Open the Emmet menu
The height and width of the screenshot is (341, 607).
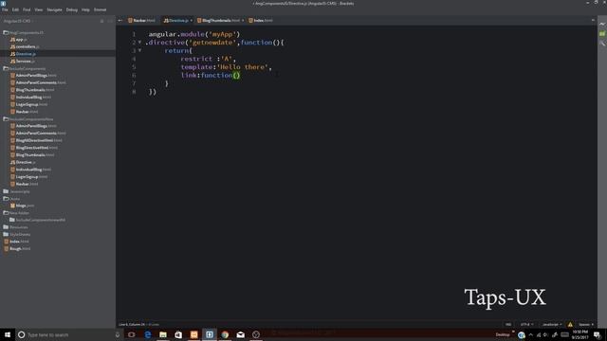tap(100, 9)
